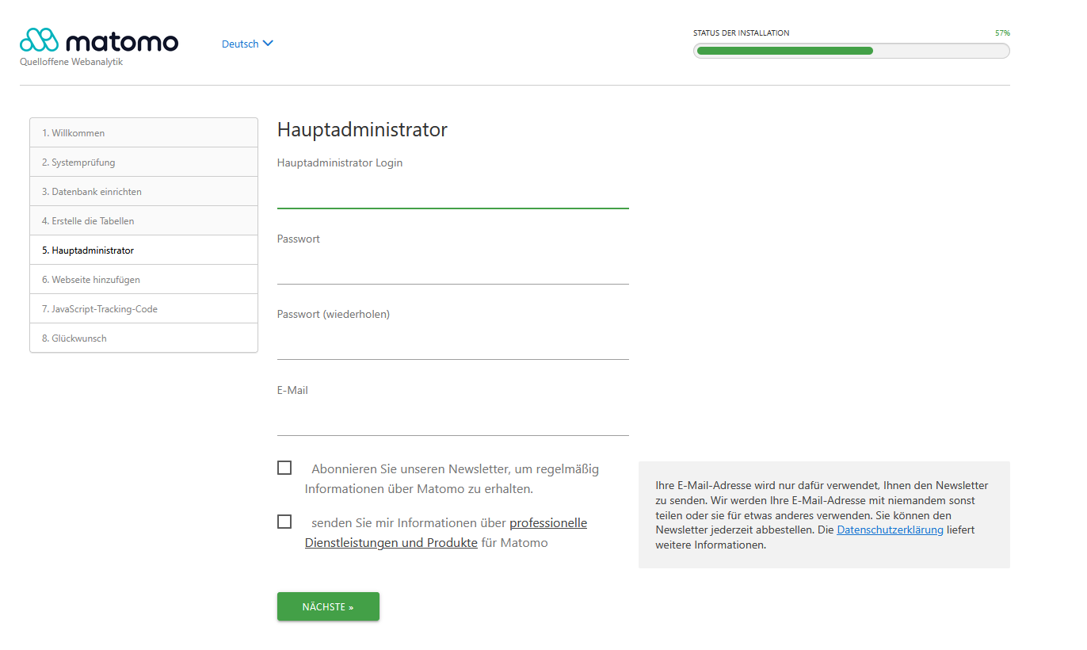Open the Deutsch language dropdown

(x=247, y=44)
